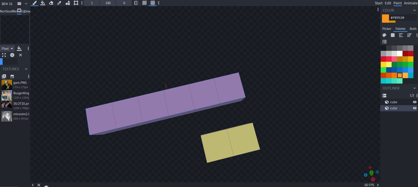
Task: Click the Import texture icon
Action: coord(4,76)
